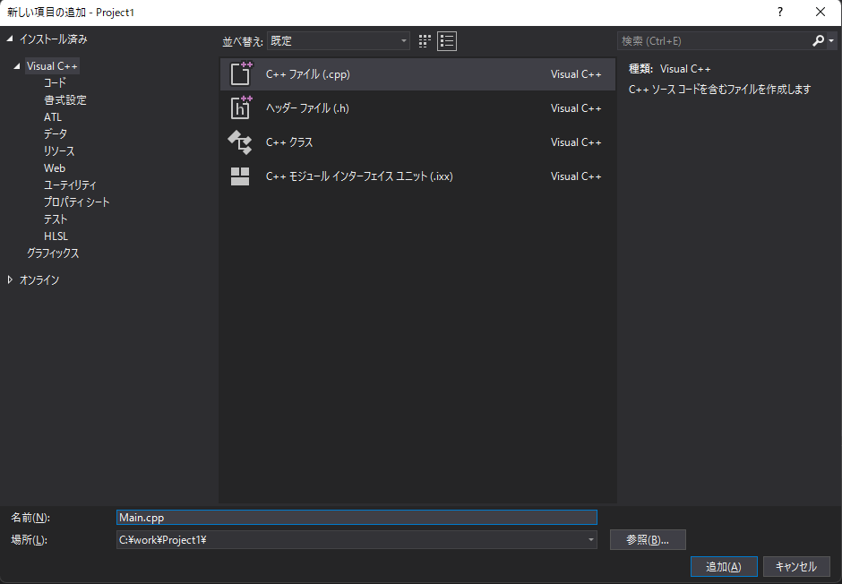
Task: Open the 参照(B) browse dialog
Action: point(647,539)
